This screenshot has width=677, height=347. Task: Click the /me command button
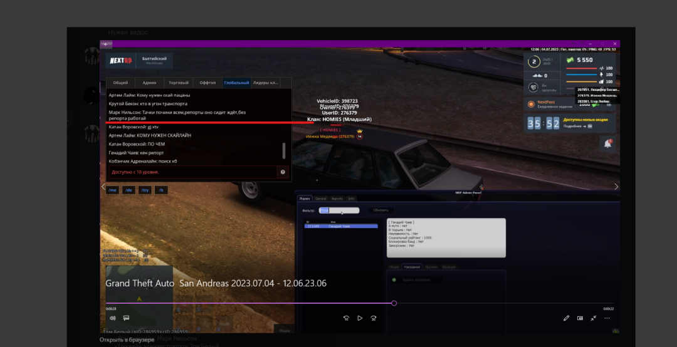pos(112,190)
